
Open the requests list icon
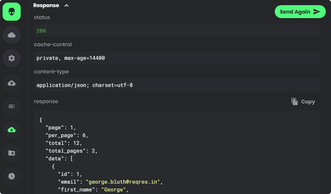pyautogui.click(x=11, y=106)
